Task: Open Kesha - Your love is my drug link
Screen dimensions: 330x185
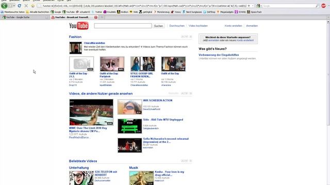Action: pyautogui.click(x=170, y=173)
